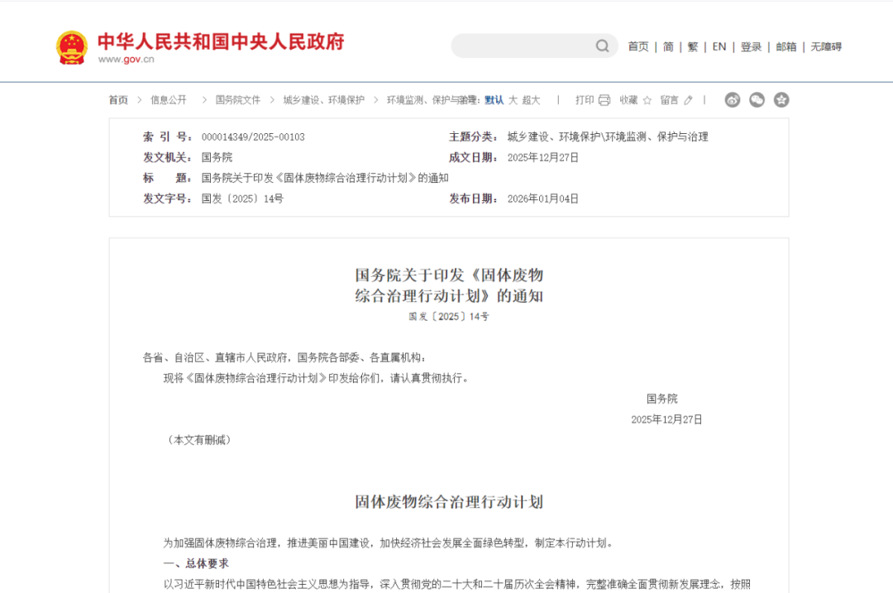
Task: Open the comment (留言) pencil icon
Action: point(688,100)
